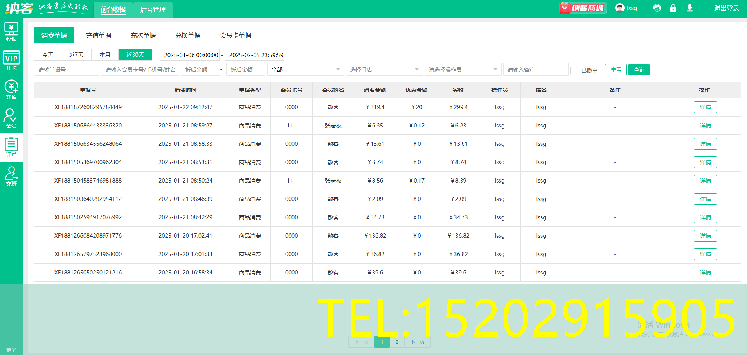Open the VIP 开卡 sidebar icon

[x=11, y=61]
